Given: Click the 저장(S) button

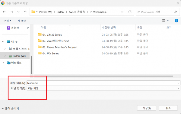Looking at the screenshot, I should (x=147, y=108).
